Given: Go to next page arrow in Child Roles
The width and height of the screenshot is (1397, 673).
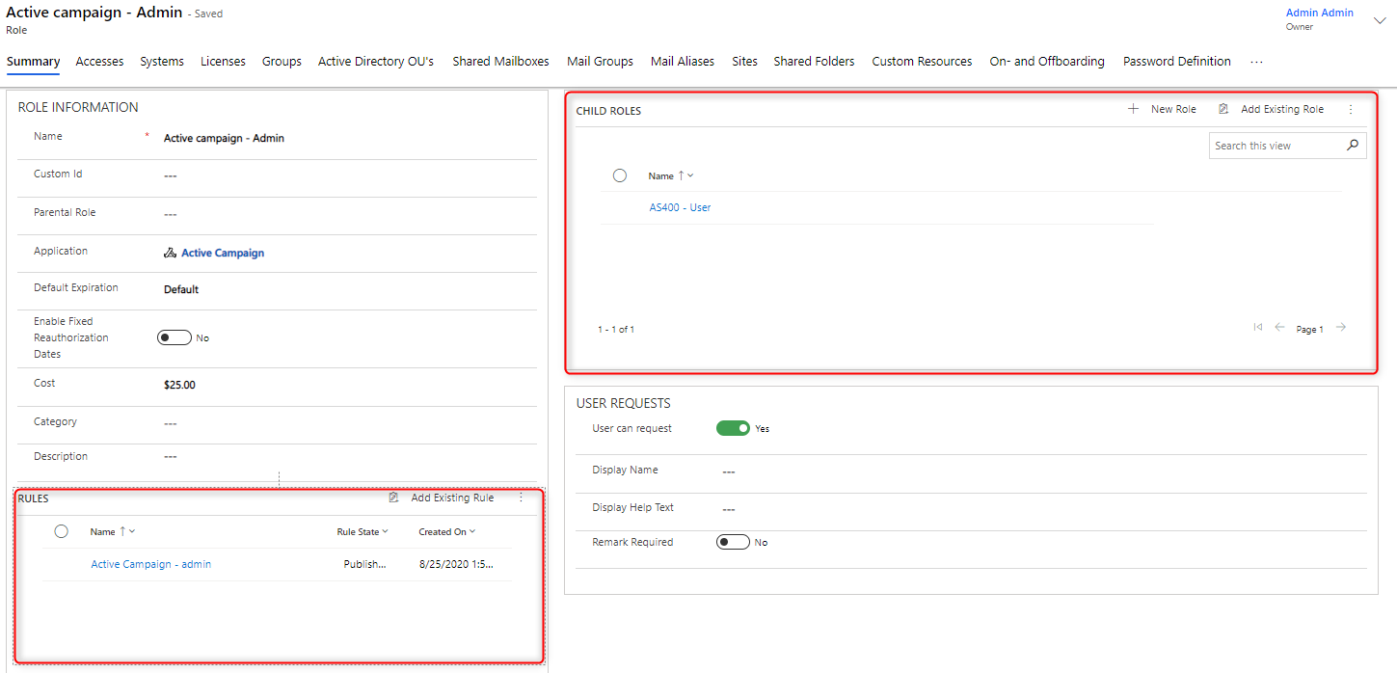Looking at the screenshot, I should (1341, 328).
